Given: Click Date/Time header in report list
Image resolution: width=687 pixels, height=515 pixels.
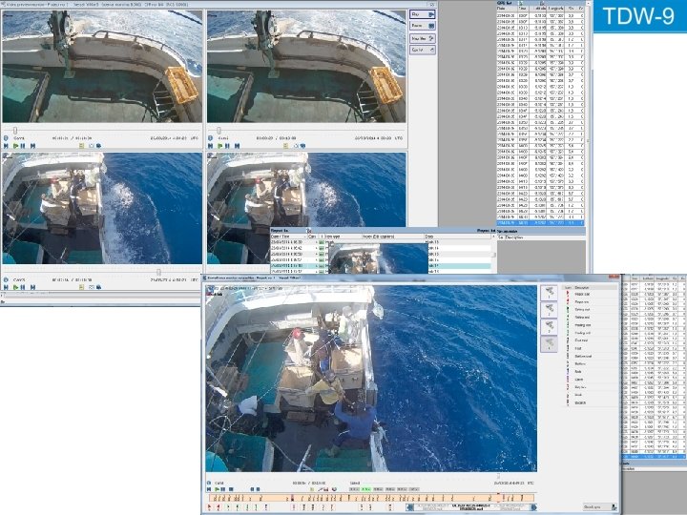Looking at the screenshot, I should point(289,237).
